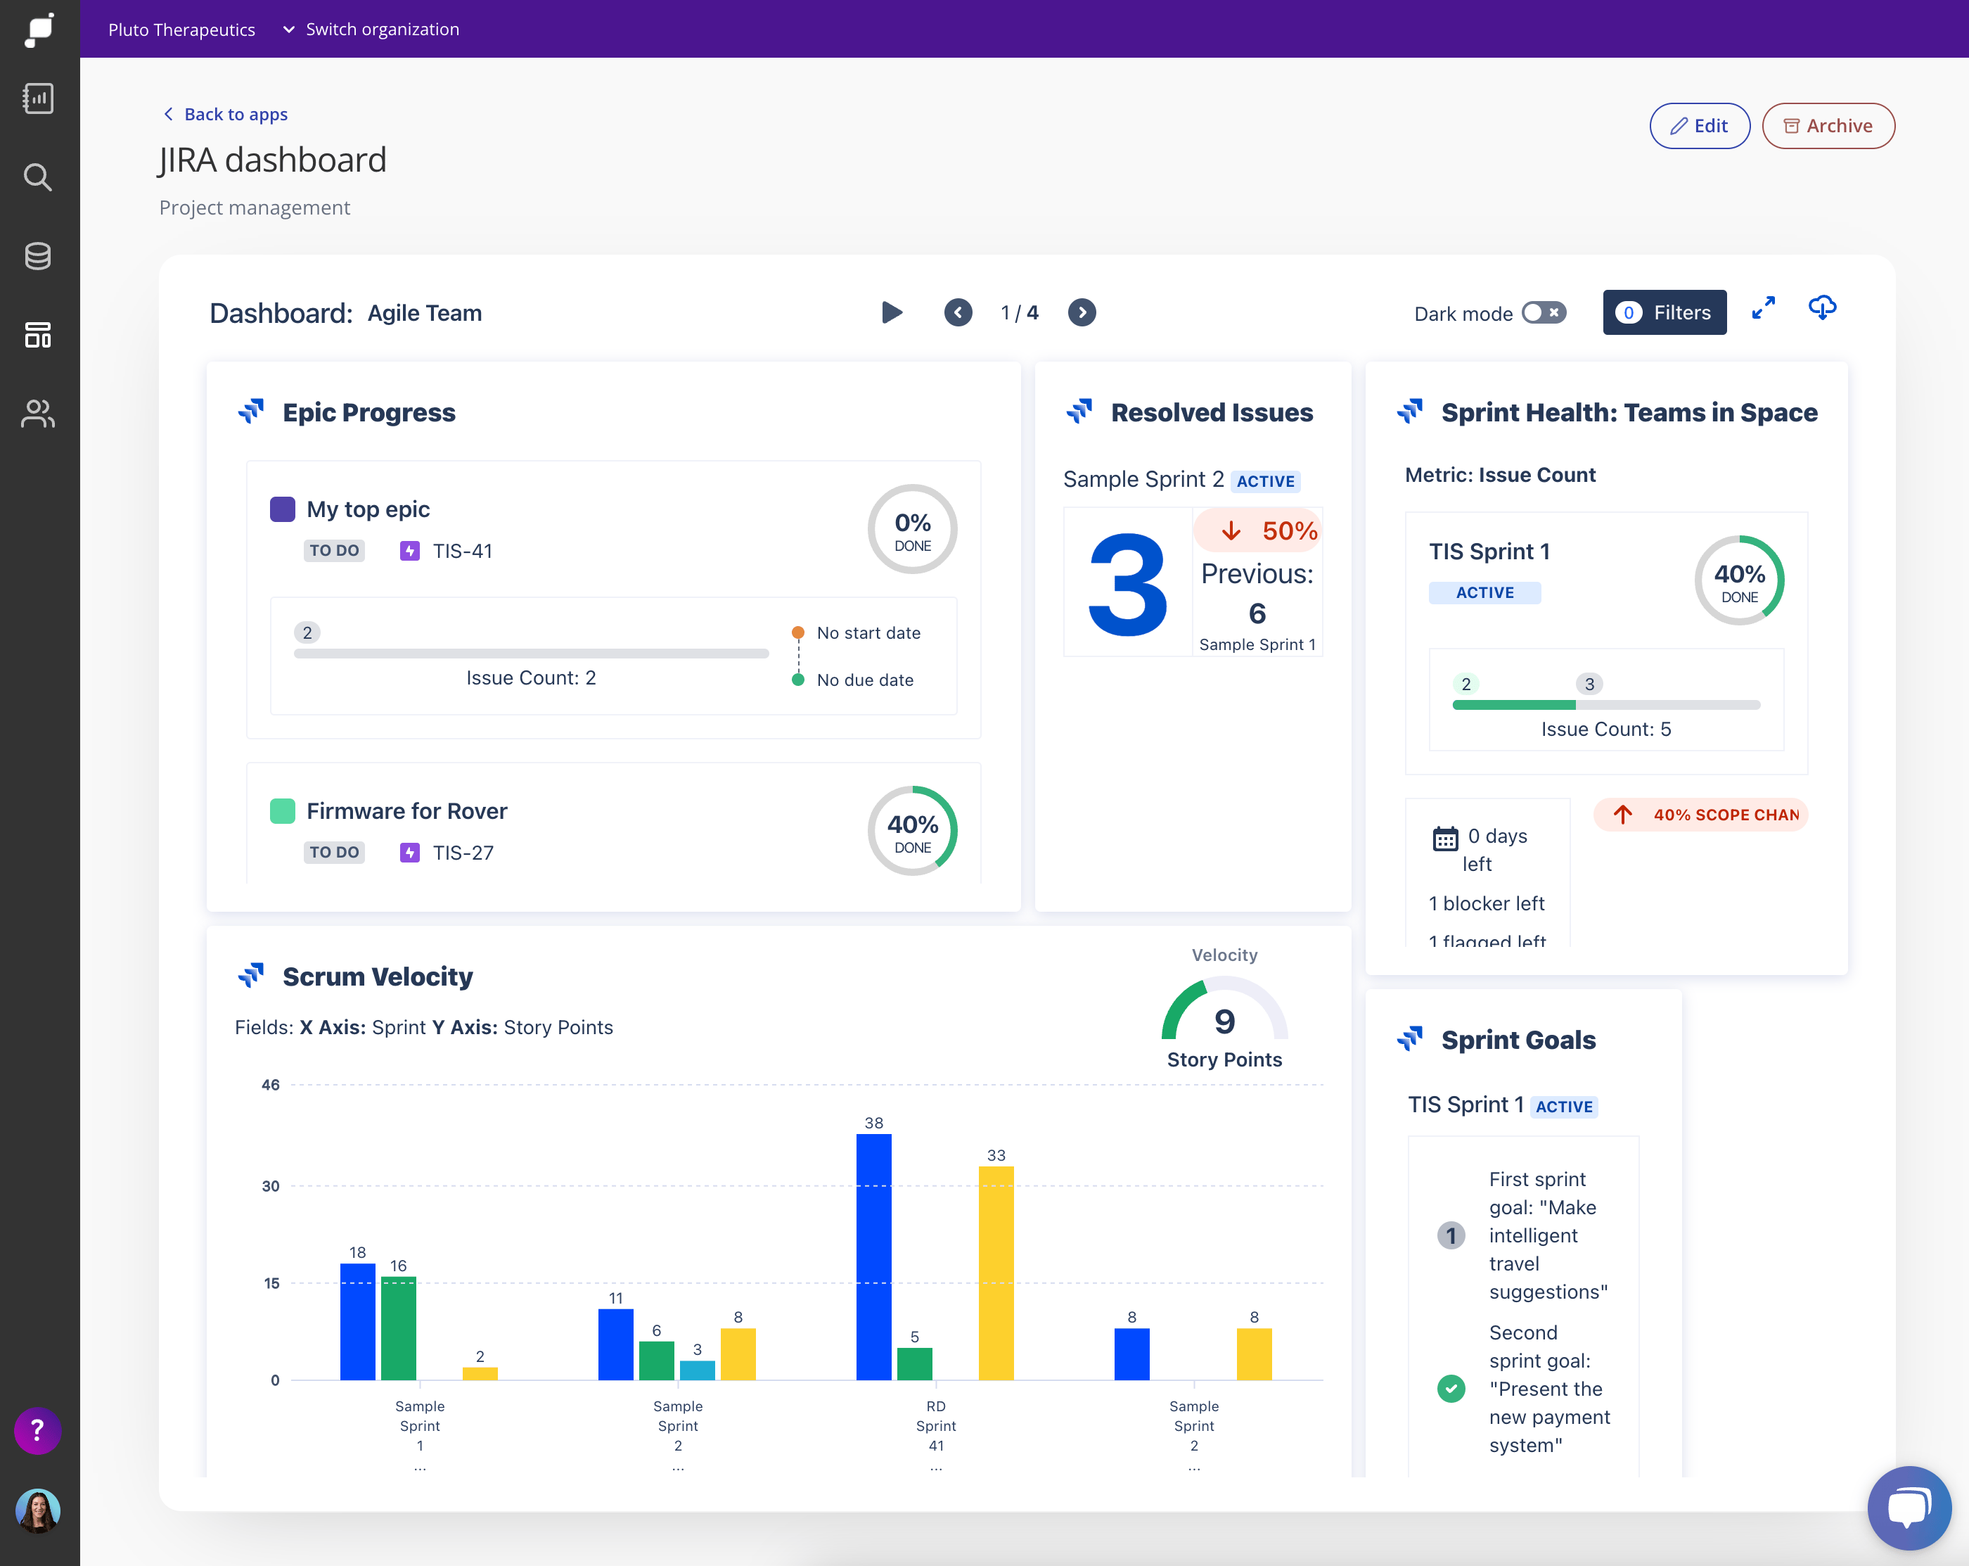This screenshot has height=1566, width=1969.
Task: Go to next dashboard page arrow
Action: (1082, 313)
